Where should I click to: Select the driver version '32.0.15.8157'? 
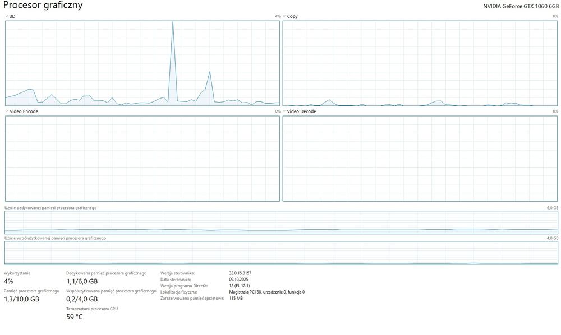[240, 273]
